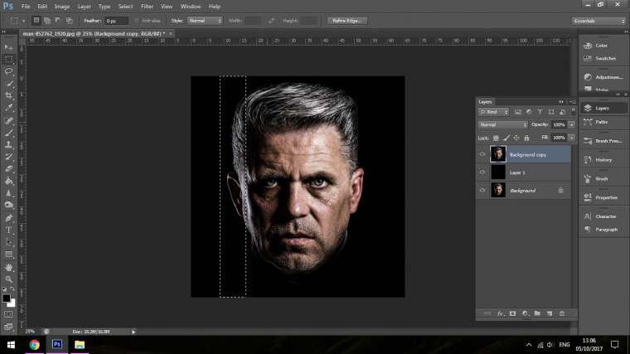
Task: Select the Lasso tool
Action: pos(8,71)
